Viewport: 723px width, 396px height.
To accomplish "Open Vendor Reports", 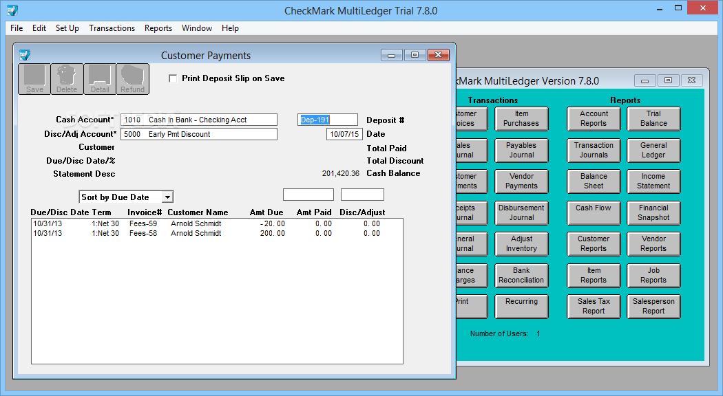I will pyautogui.click(x=653, y=244).
